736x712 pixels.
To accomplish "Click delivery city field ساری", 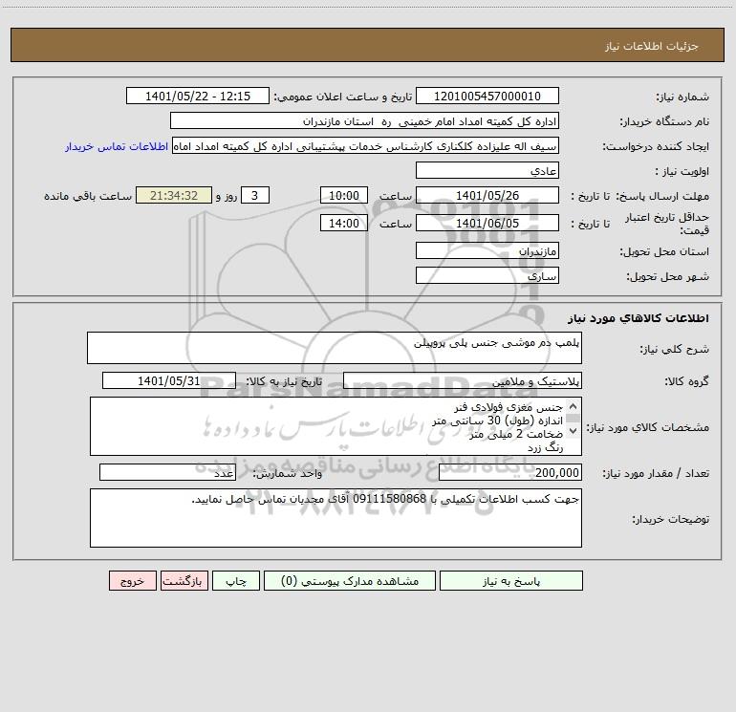I will (x=487, y=276).
